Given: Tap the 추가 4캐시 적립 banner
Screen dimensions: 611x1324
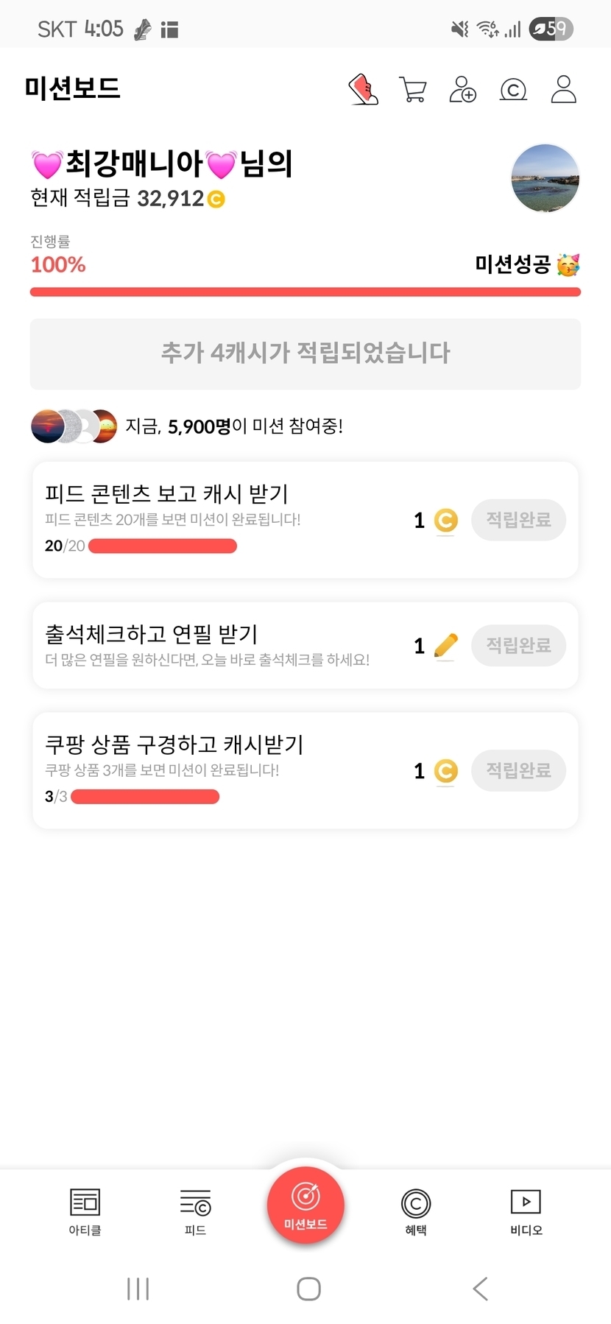Looking at the screenshot, I should pos(305,353).
